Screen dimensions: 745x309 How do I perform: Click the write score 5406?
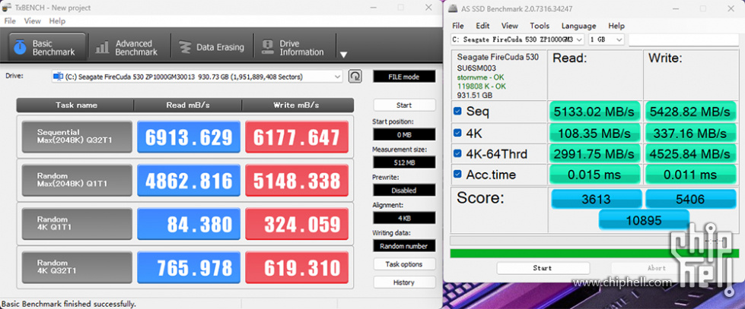click(x=690, y=199)
